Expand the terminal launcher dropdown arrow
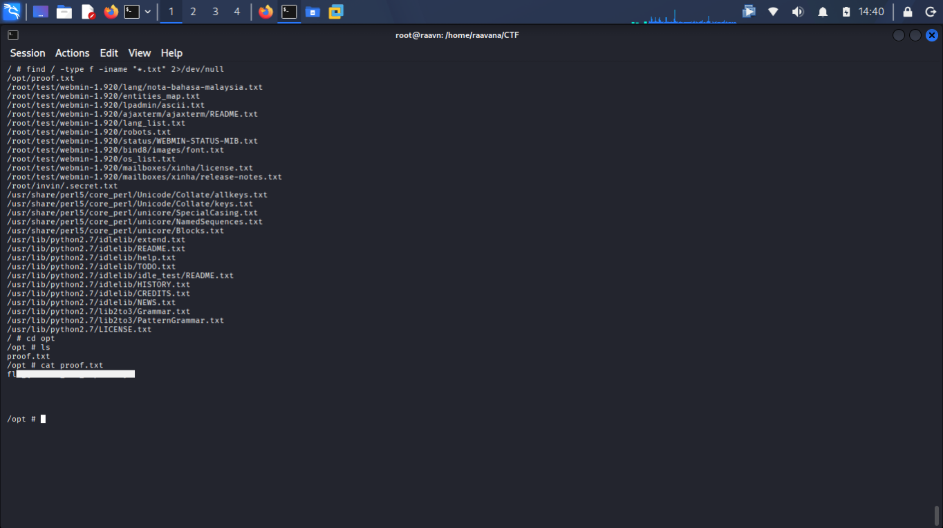 pyautogui.click(x=147, y=12)
